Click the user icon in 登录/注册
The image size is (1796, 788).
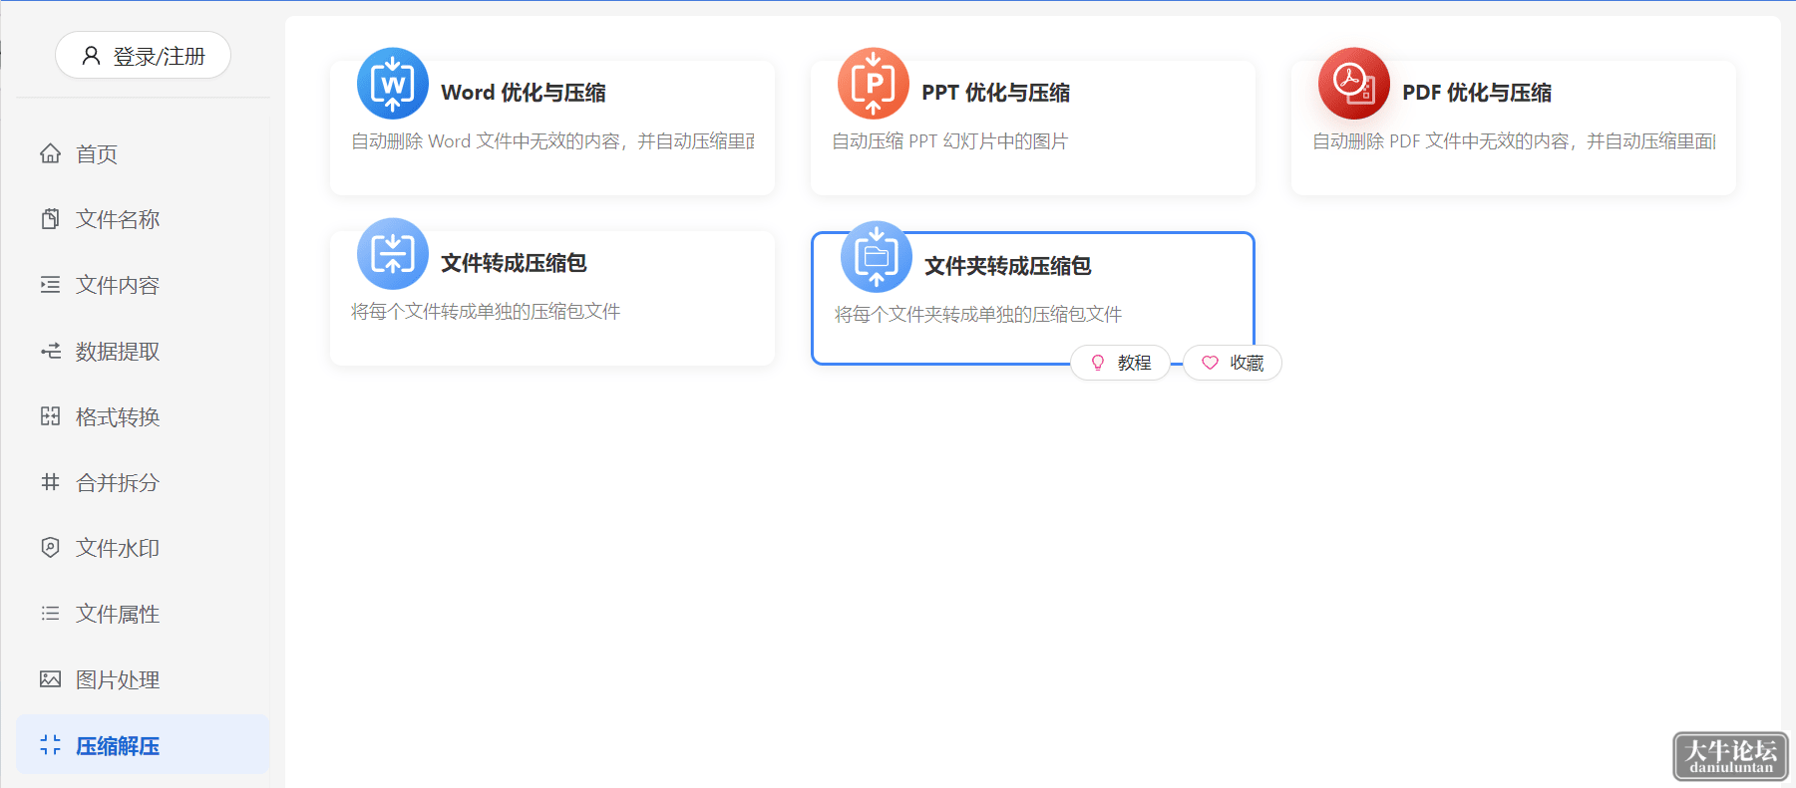pos(91,56)
